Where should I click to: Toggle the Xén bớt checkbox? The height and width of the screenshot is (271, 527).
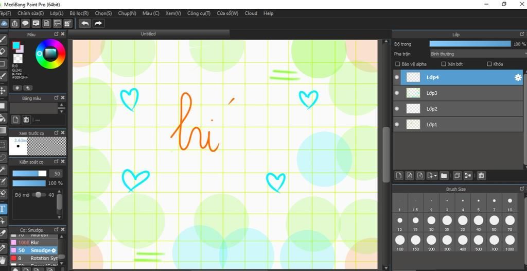pyautogui.click(x=444, y=64)
